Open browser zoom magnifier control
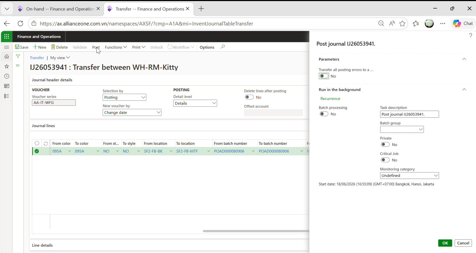The width and height of the screenshot is (476, 253). 381,23
